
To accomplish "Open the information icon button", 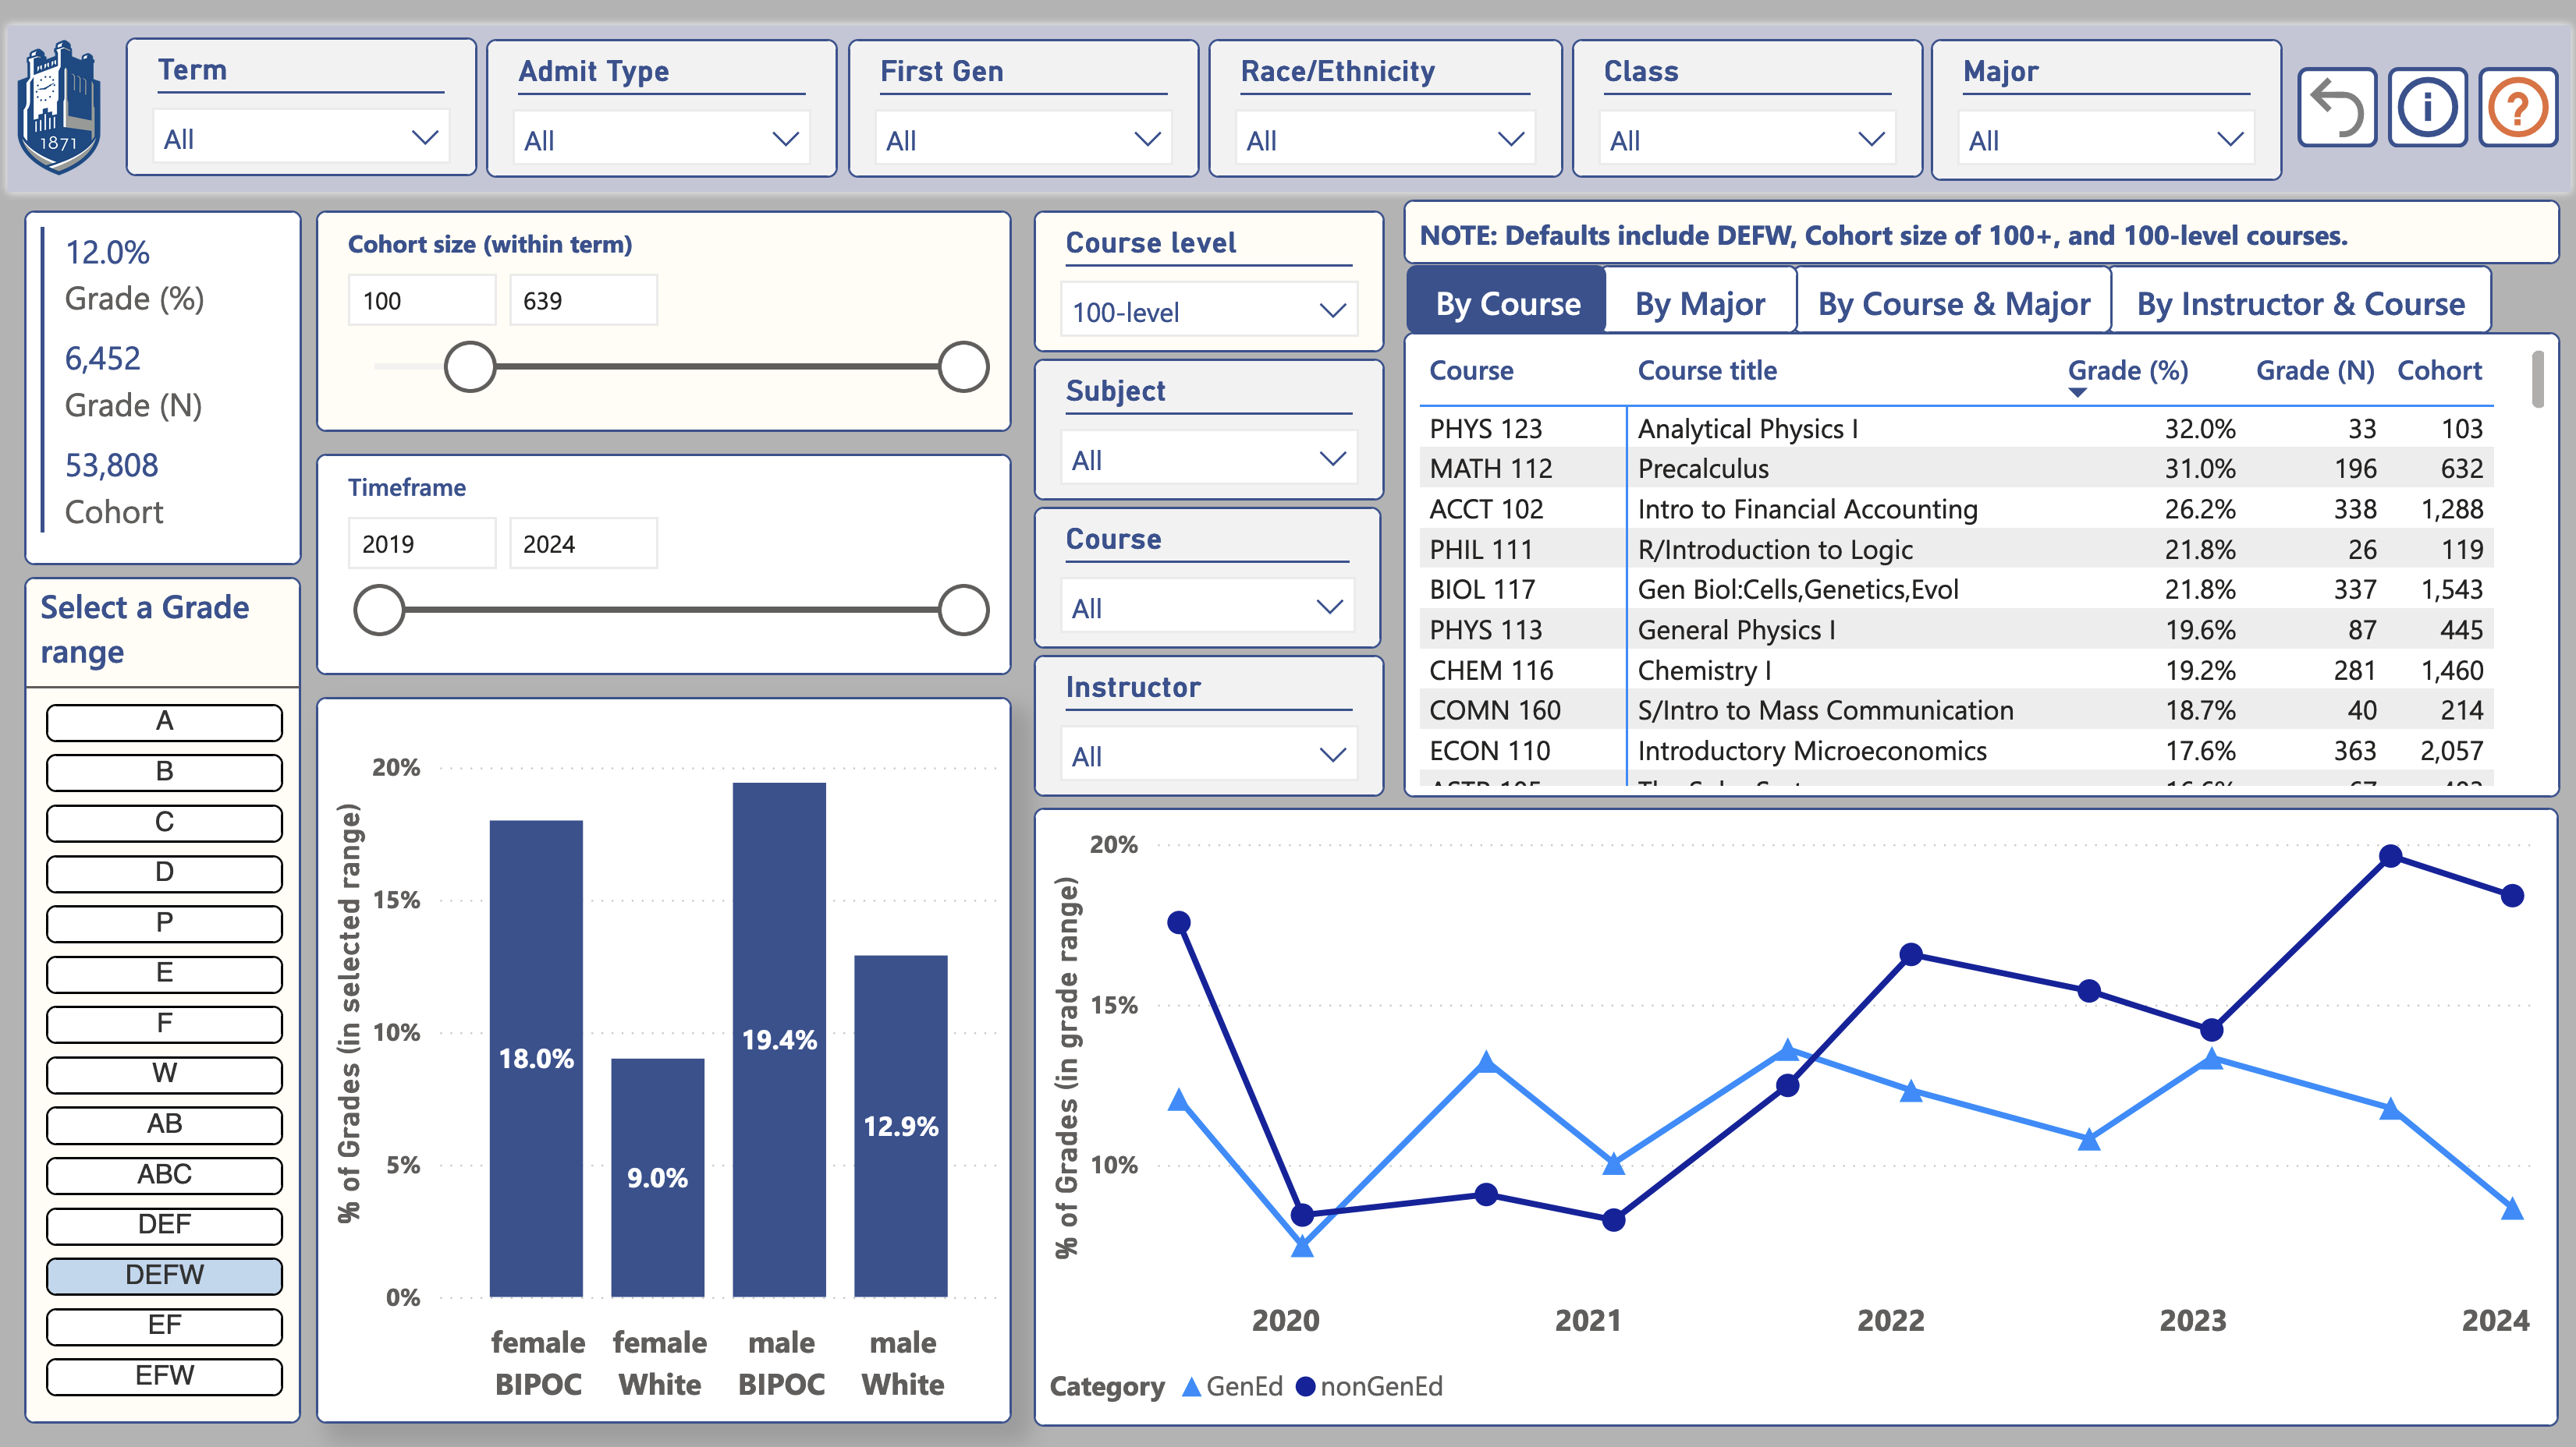I will point(2427,108).
